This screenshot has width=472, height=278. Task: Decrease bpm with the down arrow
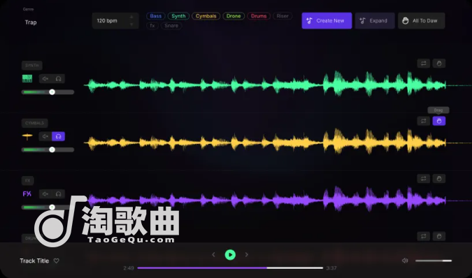point(131,24)
